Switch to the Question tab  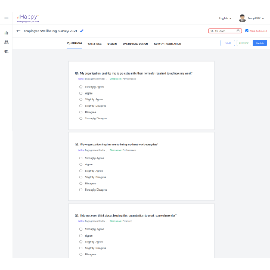pos(75,43)
